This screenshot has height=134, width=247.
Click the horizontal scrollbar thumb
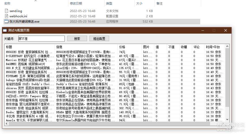tap(109, 124)
